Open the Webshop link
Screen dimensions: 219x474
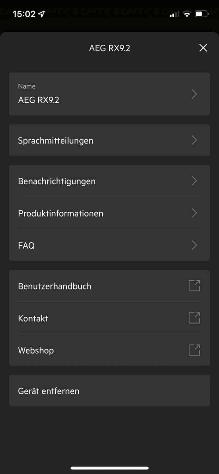[36, 350]
